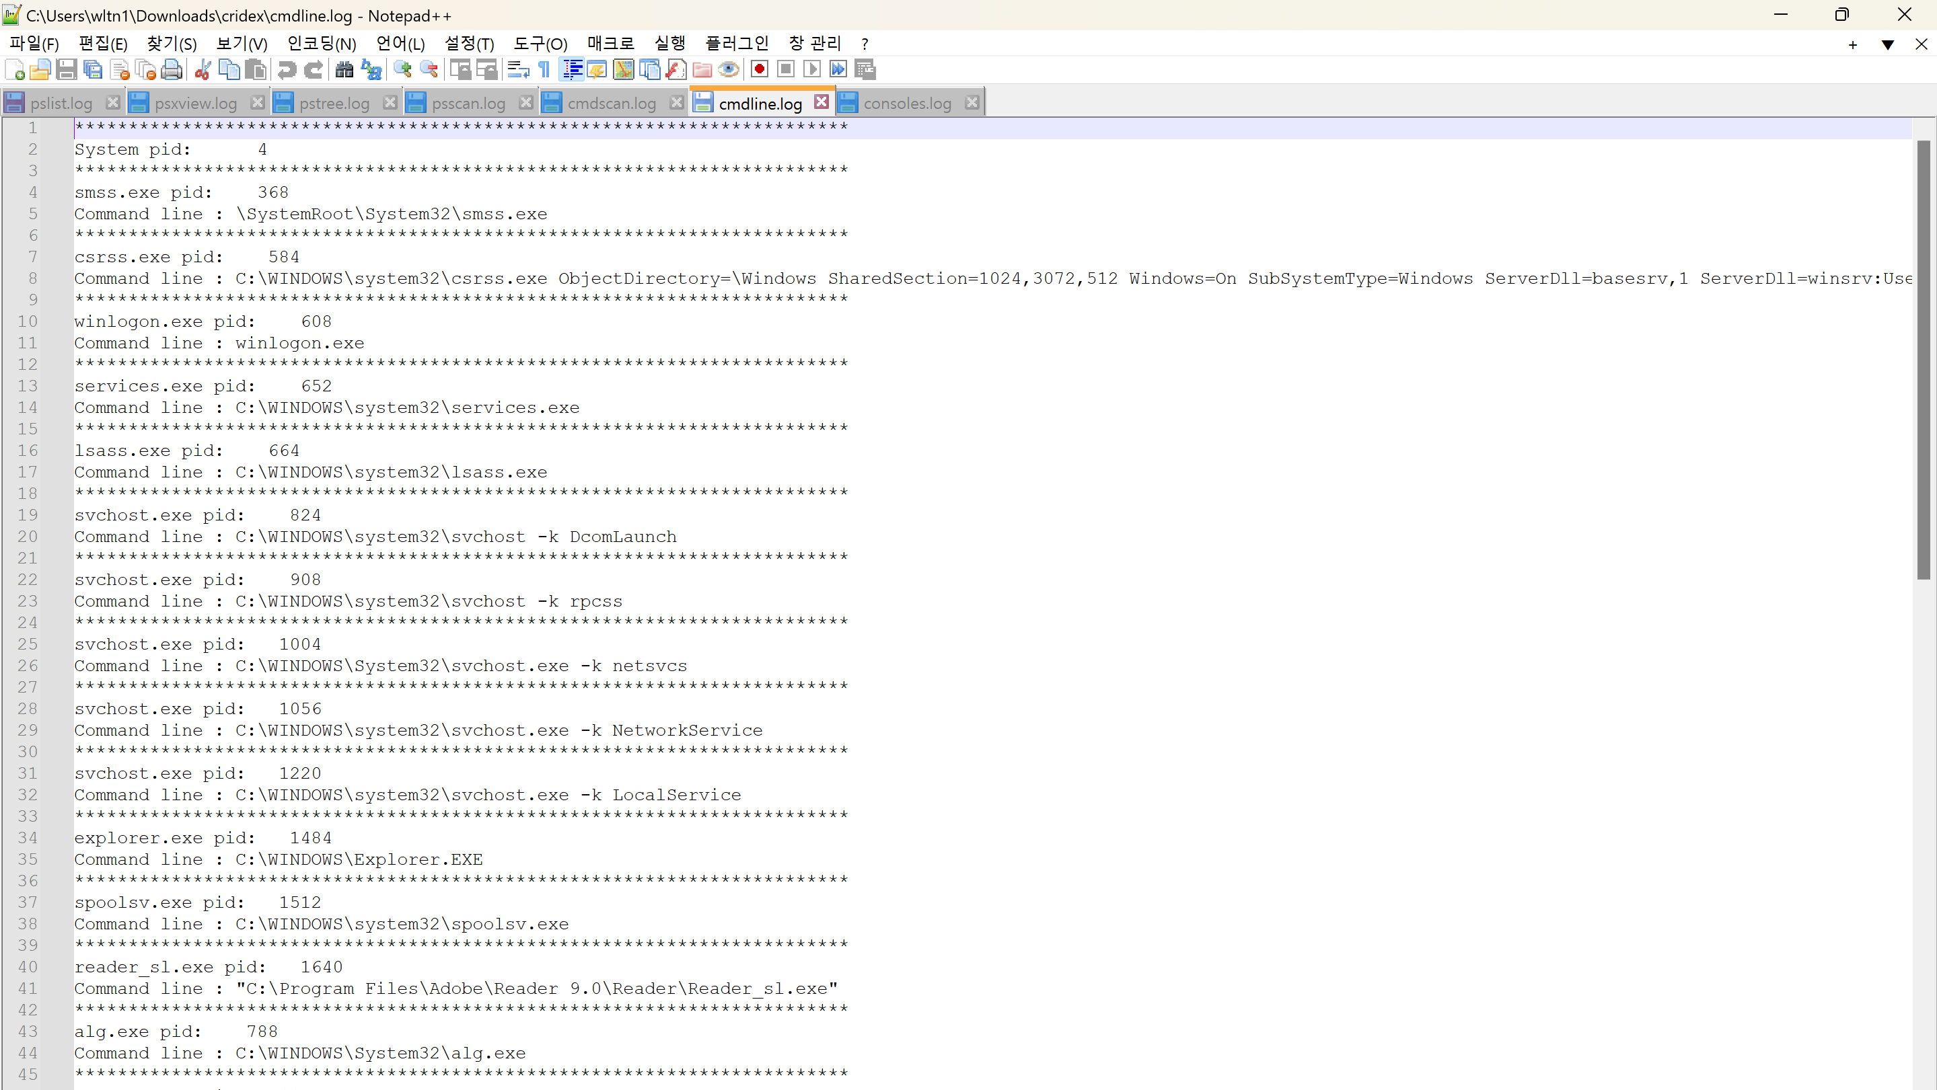Toggle Show All Characters pilcrow icon
Image resolution: width=1937 pixels, height=1090 pixels.
point(544,70)
